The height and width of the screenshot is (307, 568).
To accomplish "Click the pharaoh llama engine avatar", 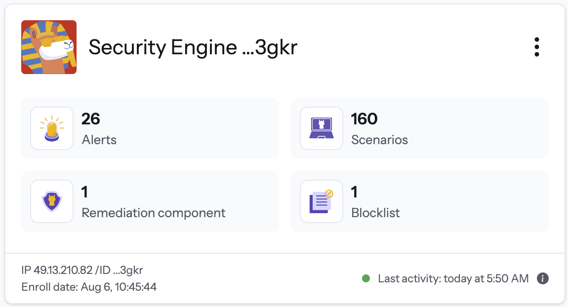I will tap(49, 47).
